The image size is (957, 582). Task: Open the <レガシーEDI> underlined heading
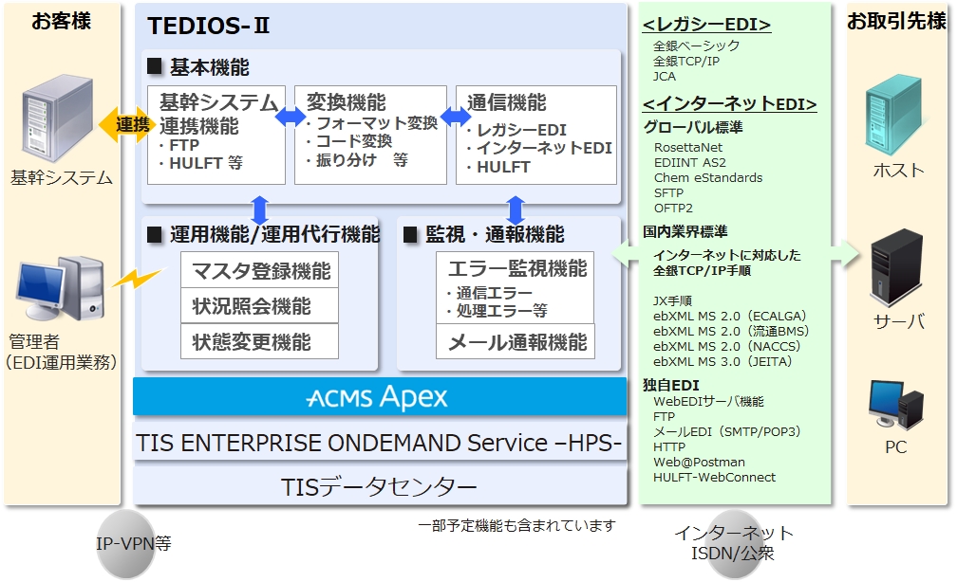click(x=706, y=25)
